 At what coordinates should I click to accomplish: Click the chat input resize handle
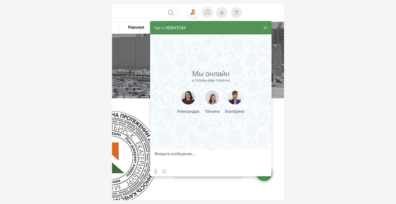(x=211, y=150)
